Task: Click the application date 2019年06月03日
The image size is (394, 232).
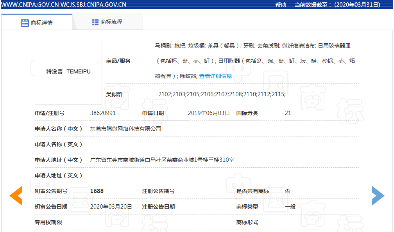Action: coord(209,113)
